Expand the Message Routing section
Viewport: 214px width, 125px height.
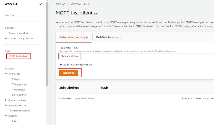tap(6, 105)
